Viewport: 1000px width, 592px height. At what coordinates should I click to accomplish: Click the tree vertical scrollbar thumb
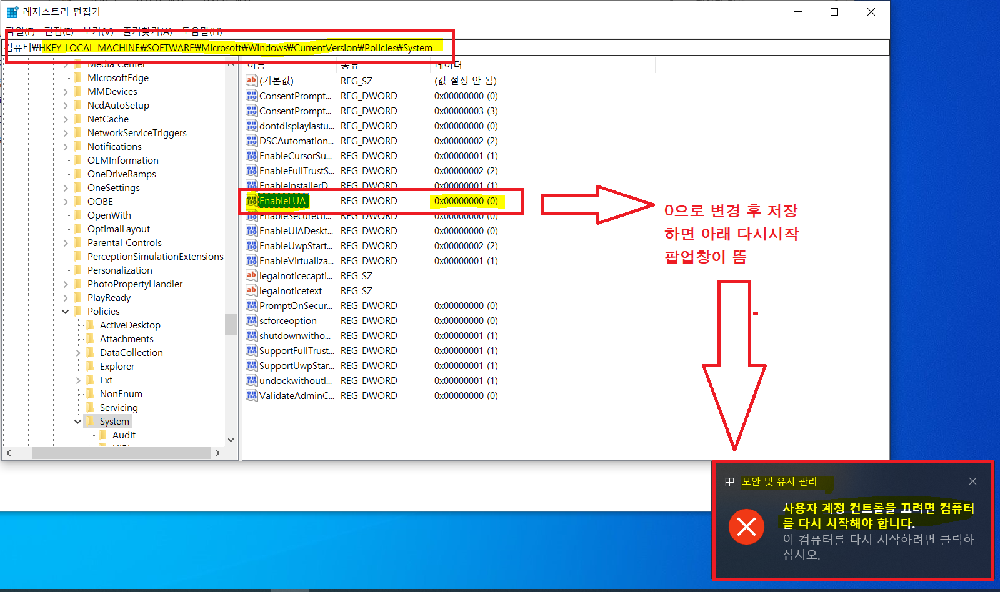231,325
